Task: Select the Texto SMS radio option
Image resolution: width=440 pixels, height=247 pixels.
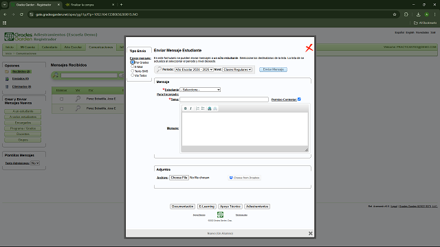Action: click(133, 71)
